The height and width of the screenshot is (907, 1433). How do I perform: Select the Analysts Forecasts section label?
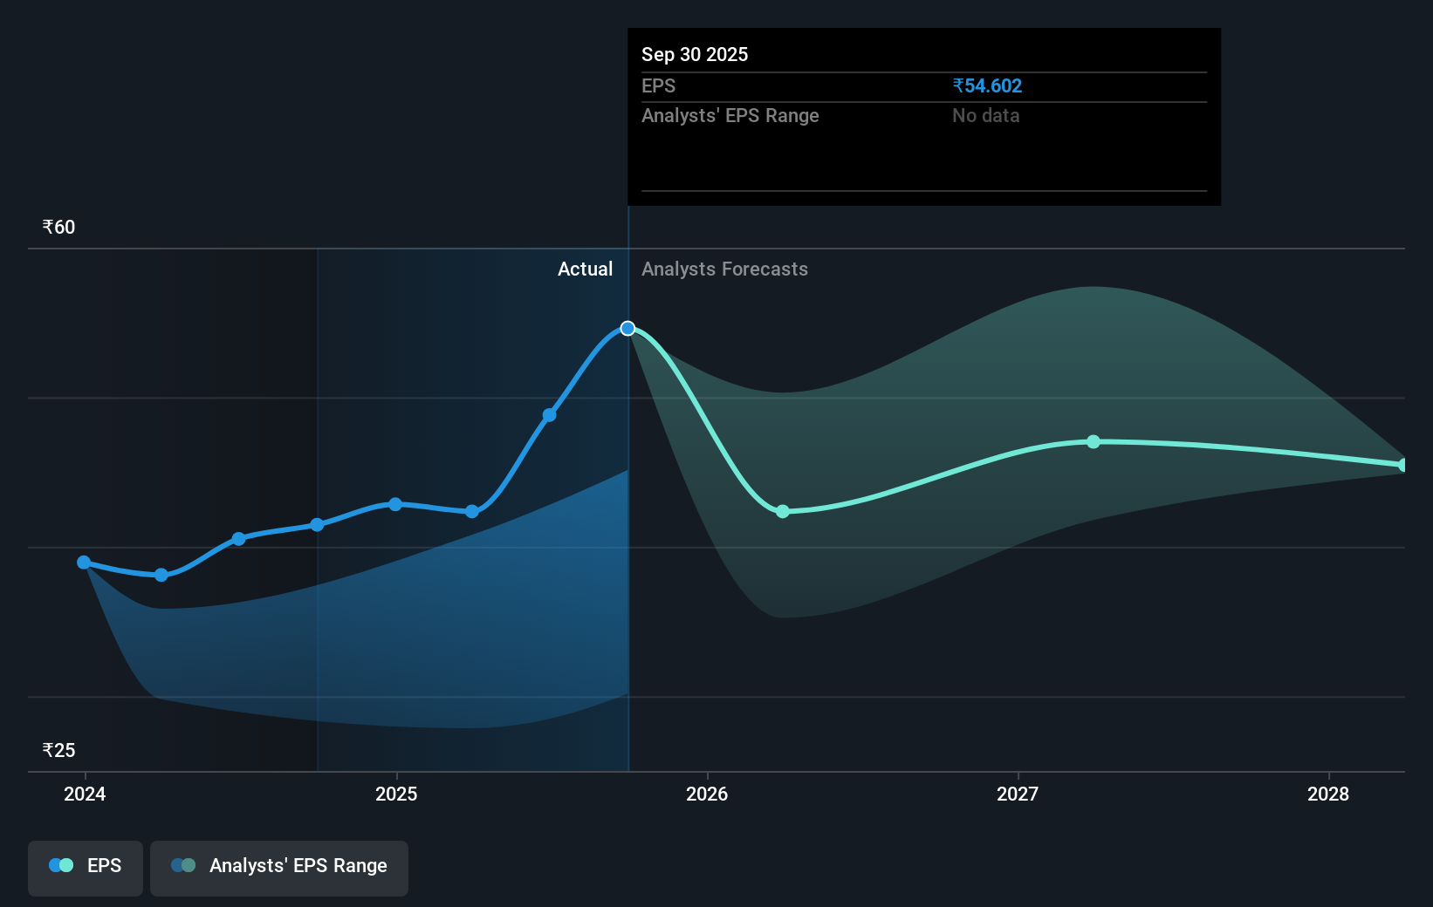pyautogui.click(x=724, y=269)
